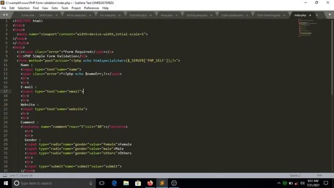Image resolution: width=334 pixels, height=188 pixels.
Task: Switch to the Functions.php tab
Action: point(138,15)
